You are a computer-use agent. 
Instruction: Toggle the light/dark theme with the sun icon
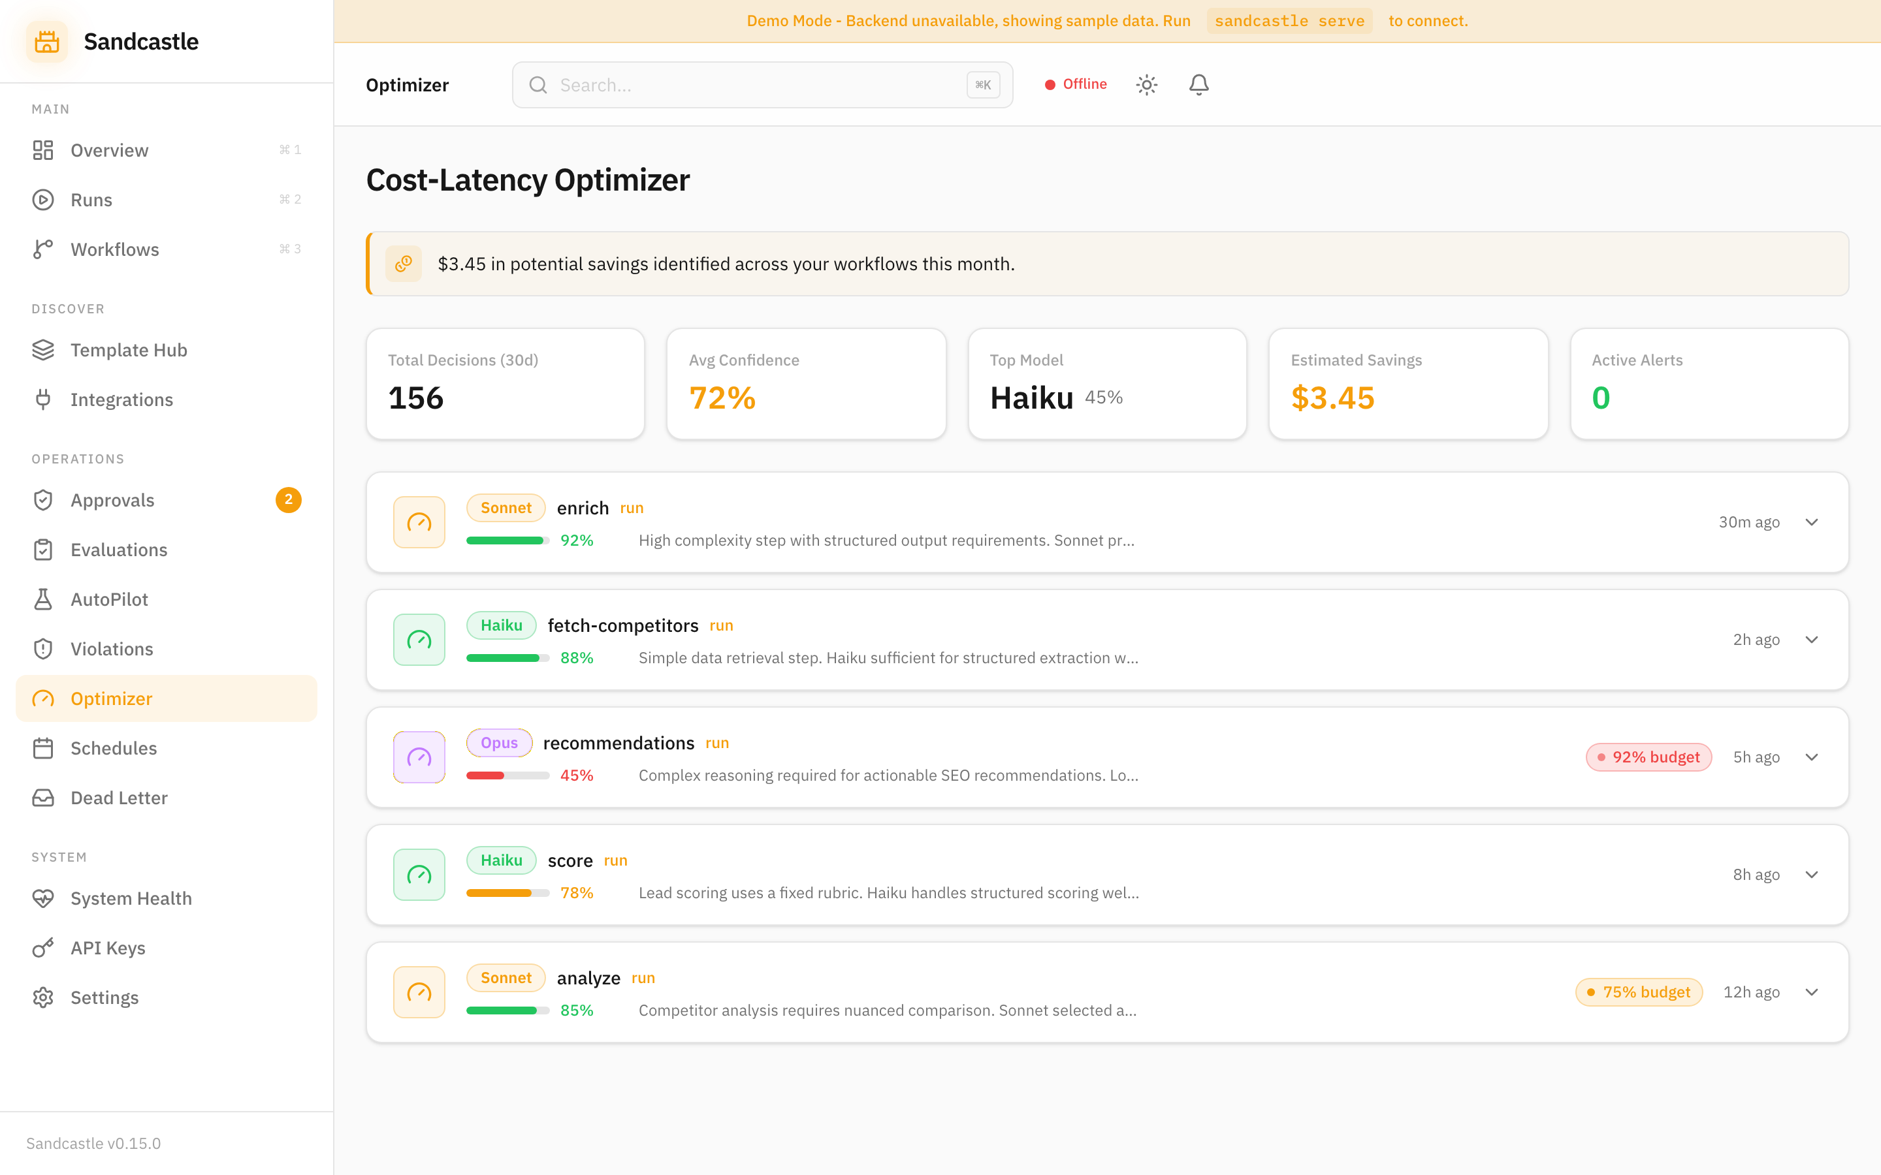[1146, 84]
